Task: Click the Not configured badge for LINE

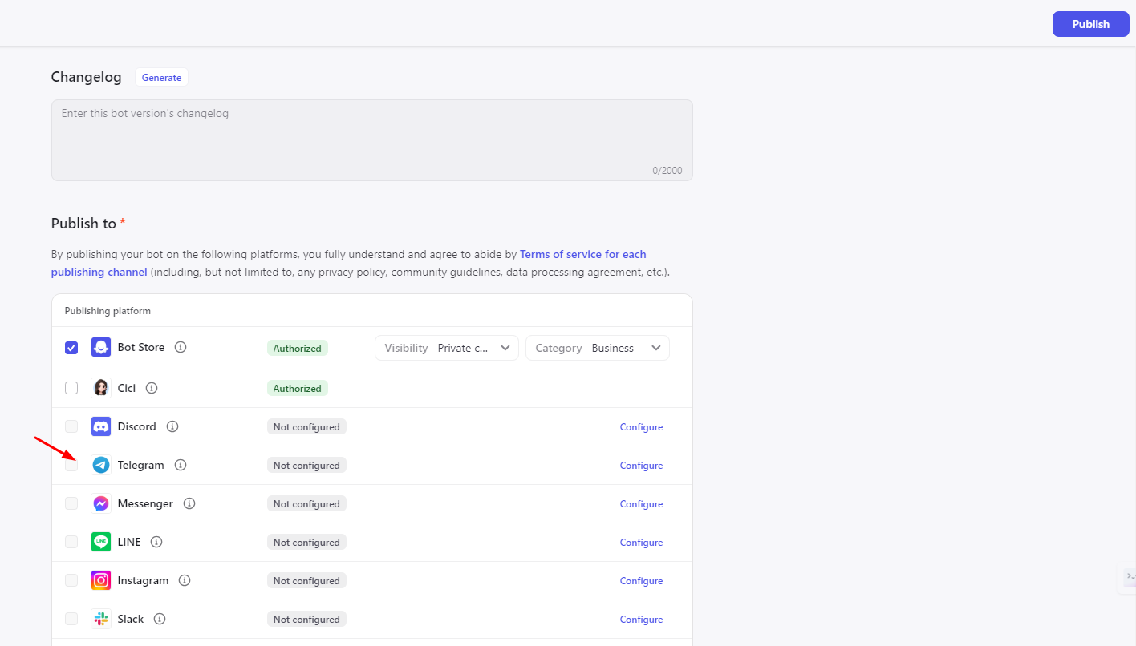Action: pyautogui.click(x=306, y=543)
